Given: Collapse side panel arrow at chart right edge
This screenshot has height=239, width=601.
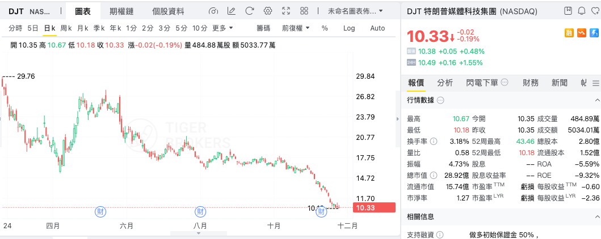Looking at the screenshot, I should [397, 119].
